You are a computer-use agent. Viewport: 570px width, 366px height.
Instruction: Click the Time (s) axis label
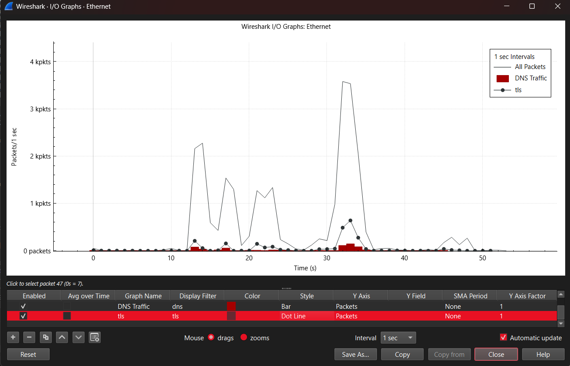click(x=305, y=268)
